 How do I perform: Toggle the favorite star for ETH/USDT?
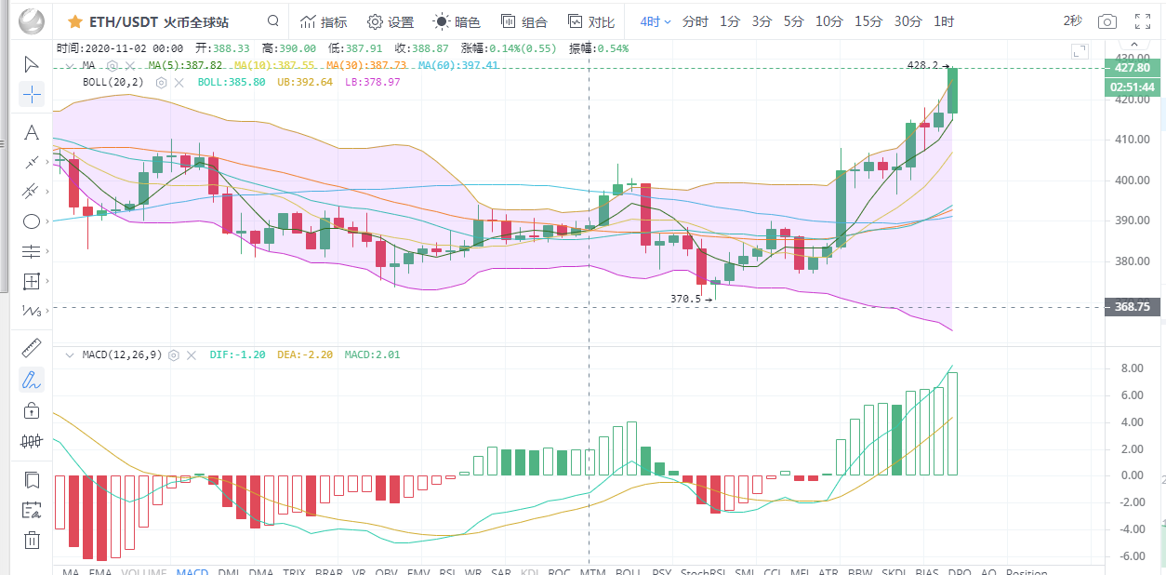74,21
